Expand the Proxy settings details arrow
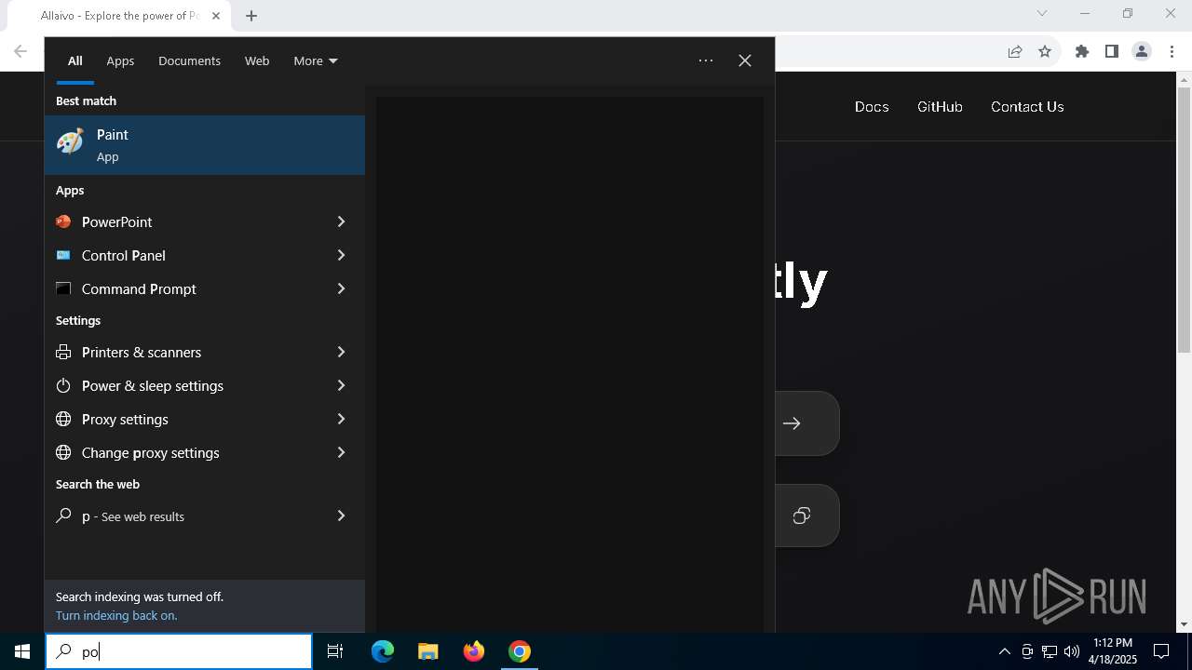 (341, 419)
